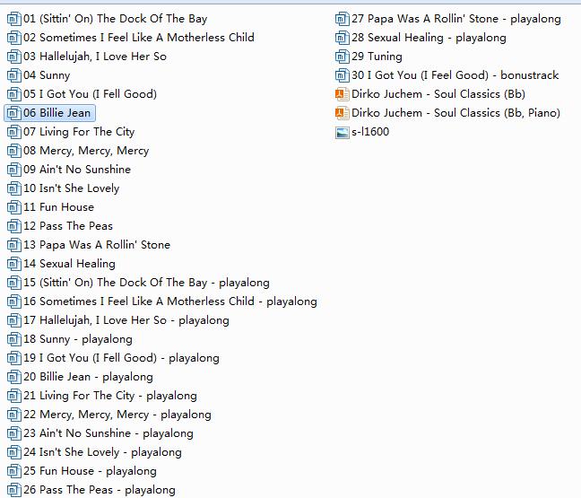Click file name "18 Sunny - playalong"
Image resolution: width=581 pixels, height=498 pixels.
(78, 339)
